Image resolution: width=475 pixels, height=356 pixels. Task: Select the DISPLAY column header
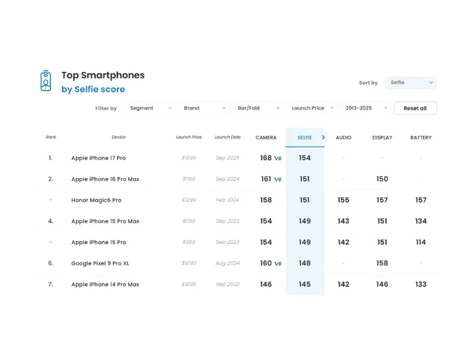pos(382,138)
